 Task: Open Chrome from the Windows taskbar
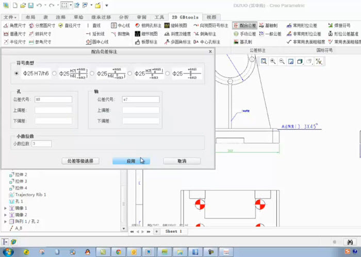coord(118,251)
